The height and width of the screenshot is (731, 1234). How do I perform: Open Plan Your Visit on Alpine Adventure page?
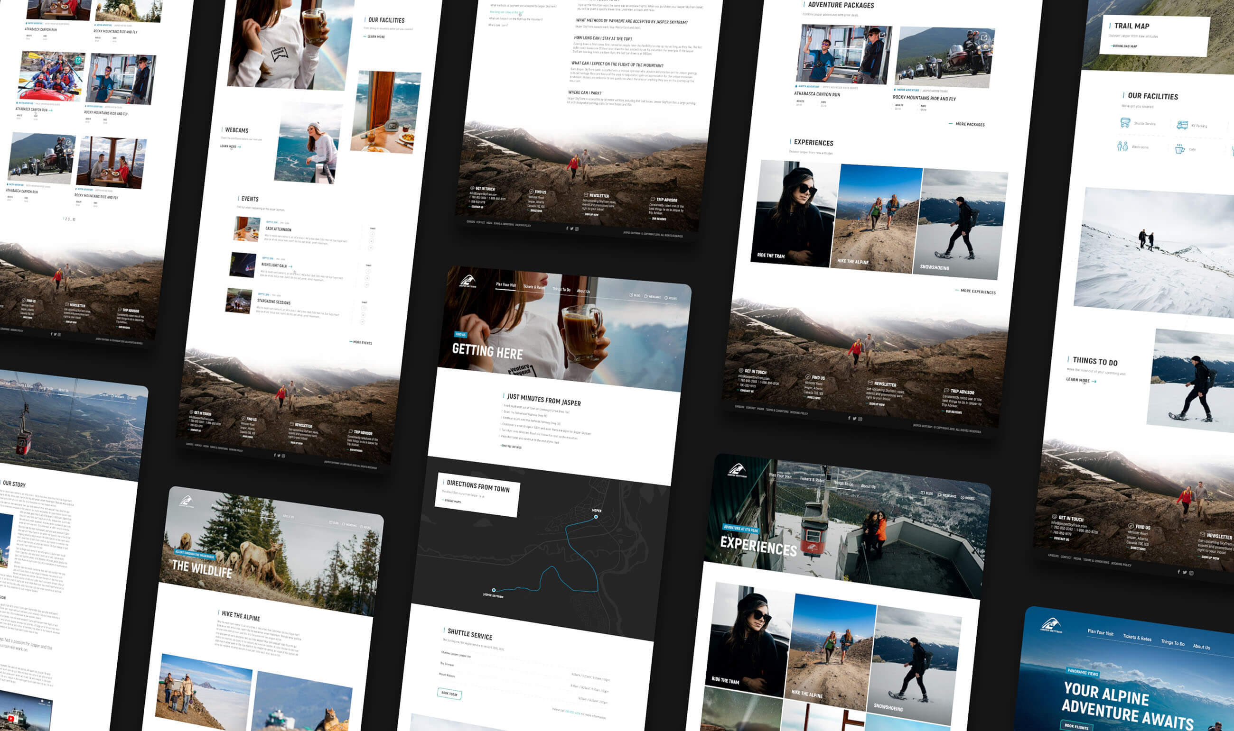pyautogui.click(x=1100, y=632)
